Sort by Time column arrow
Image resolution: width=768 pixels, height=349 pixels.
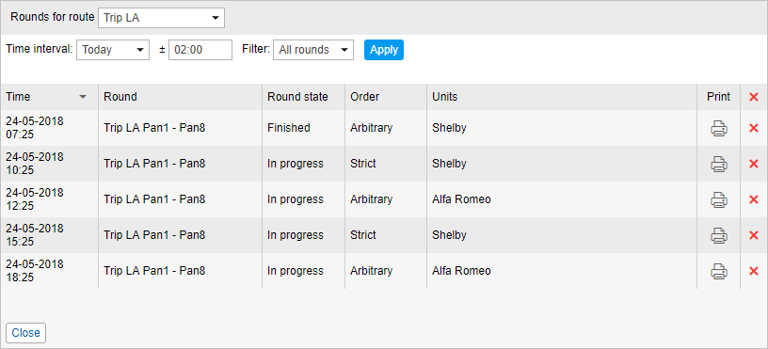tap(83, 98)
